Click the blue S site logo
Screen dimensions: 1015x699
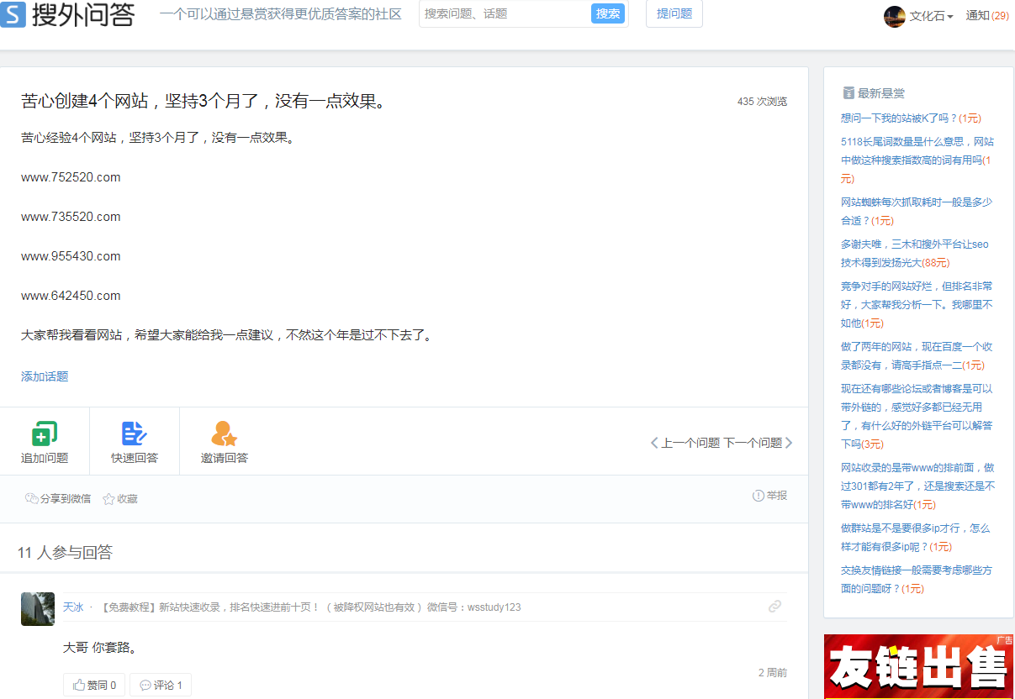point(13,13)
